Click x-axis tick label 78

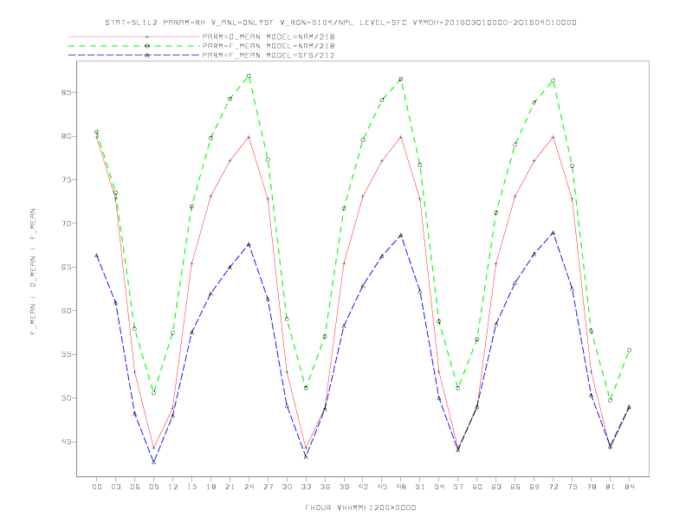pos(591,487)
